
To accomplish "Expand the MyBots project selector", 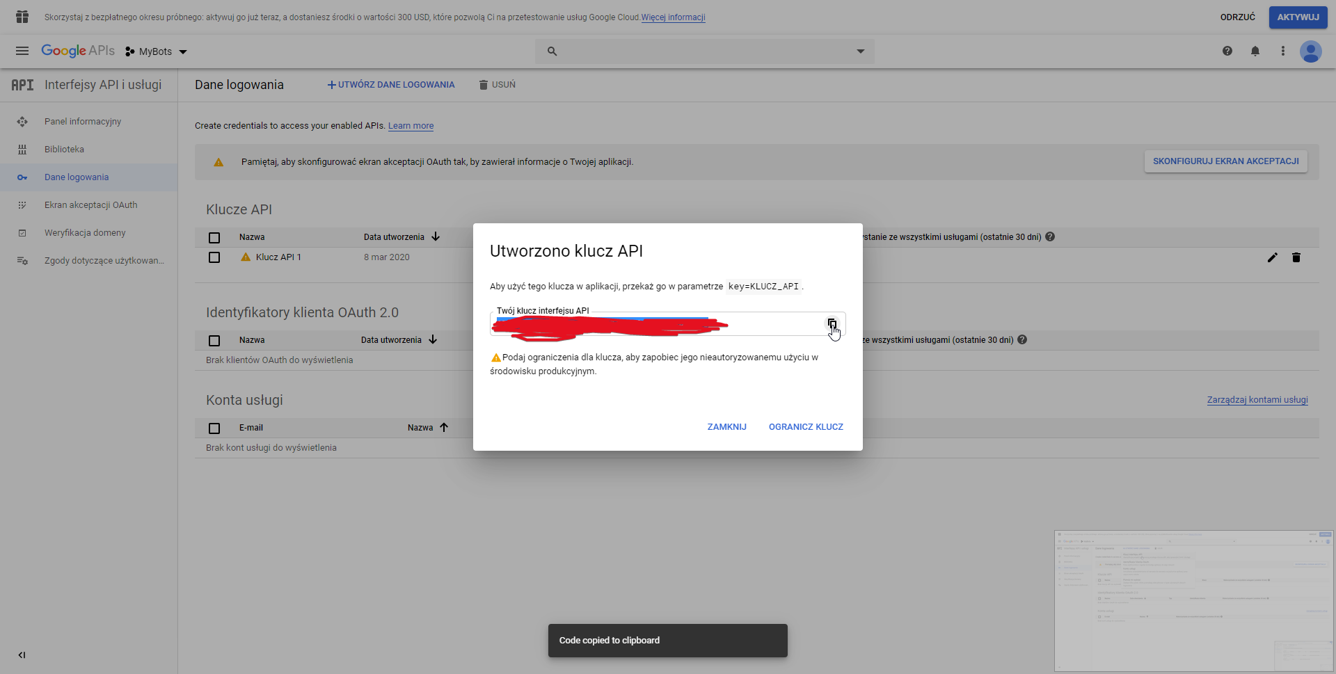I will click(157, 51).
